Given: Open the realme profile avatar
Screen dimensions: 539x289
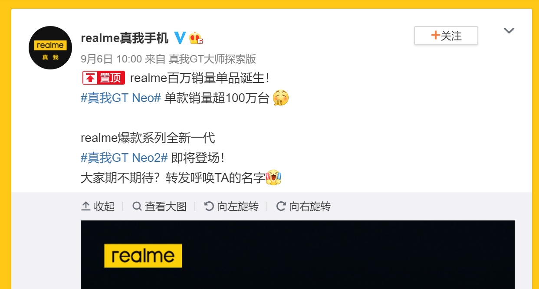Looking at the screenshot, I should coord(50,48).
